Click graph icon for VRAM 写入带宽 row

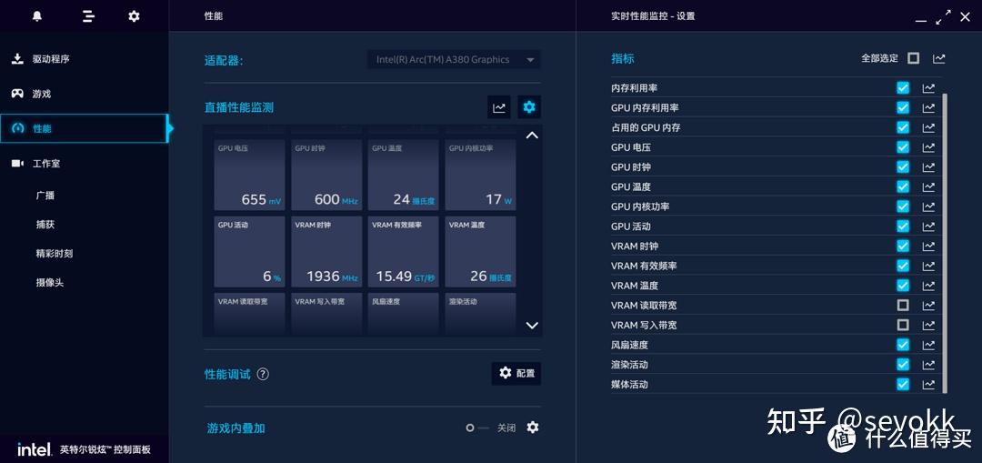(x=928, y=325)
